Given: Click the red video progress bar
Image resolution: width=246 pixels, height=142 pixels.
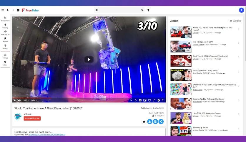Looking at the screenshot, I should point(89,98).
